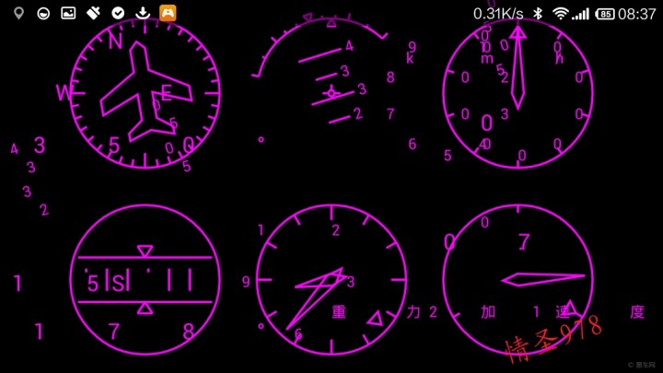Tap the bottom-right dial with horizontal needle

(517, 279)
